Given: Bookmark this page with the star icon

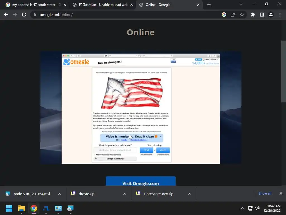Looking at the screenshot, I should tap(242, 15).
